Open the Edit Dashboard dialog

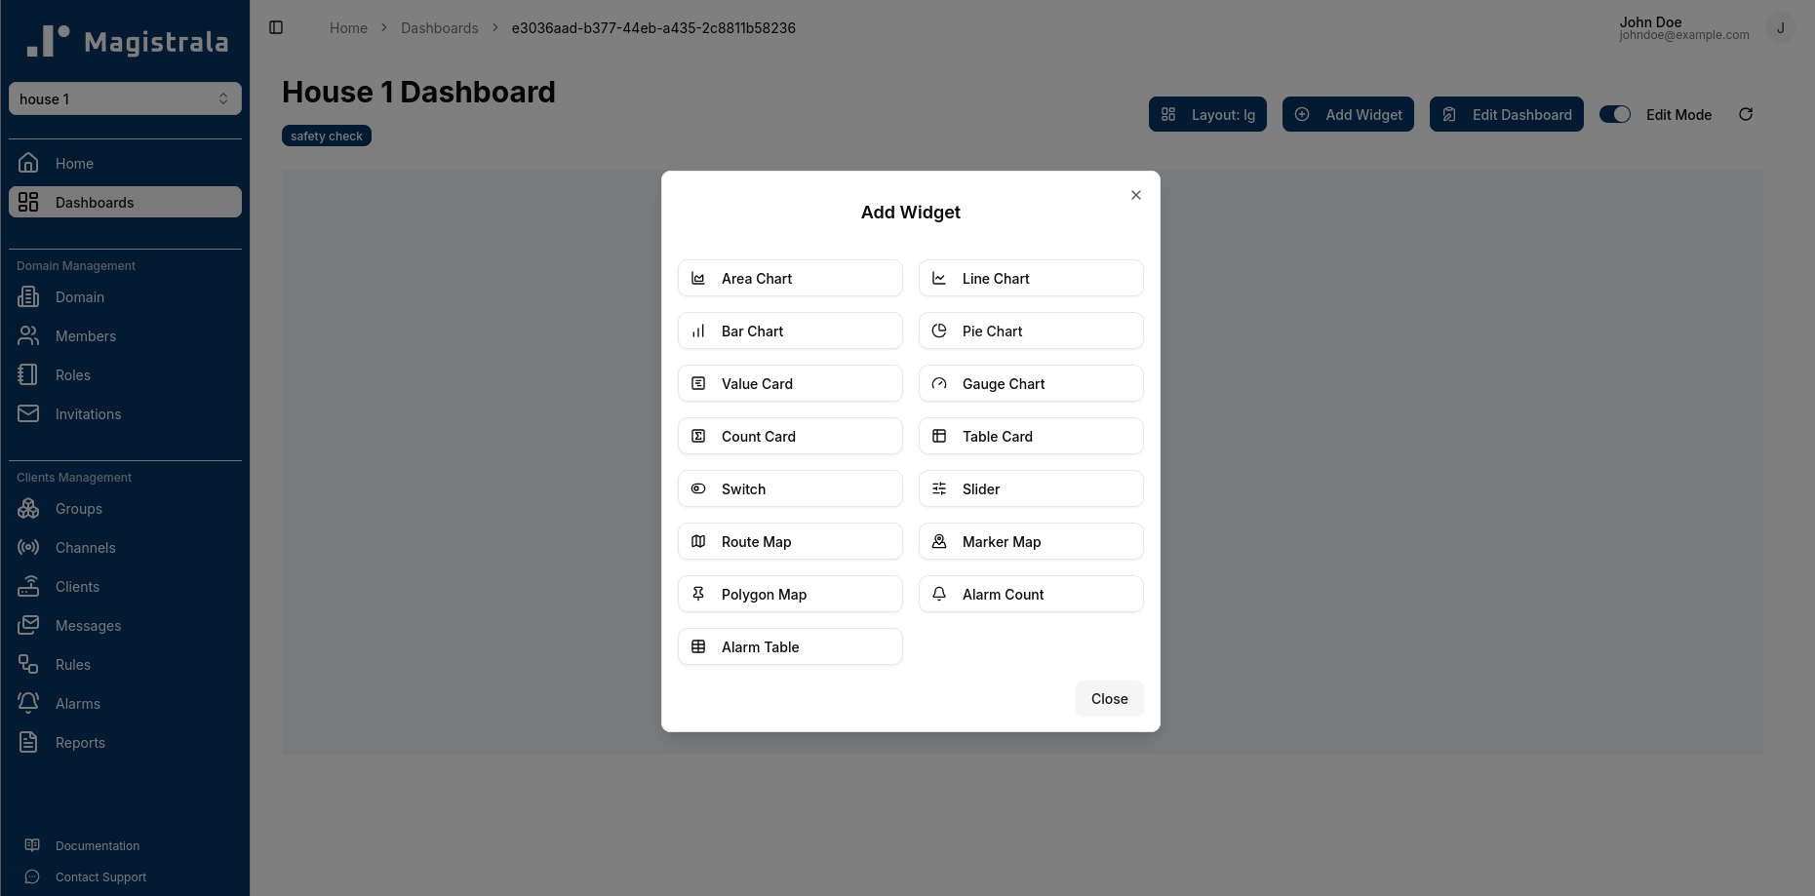(x=1506, y=114)
